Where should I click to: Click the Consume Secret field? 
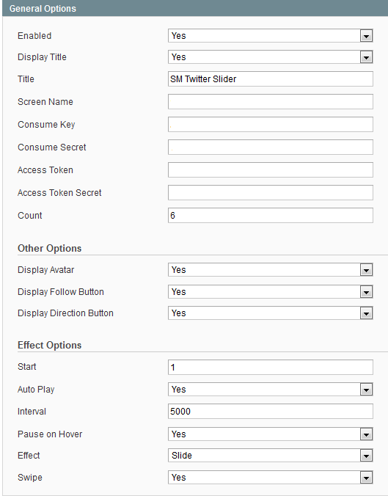pos(271,147)
